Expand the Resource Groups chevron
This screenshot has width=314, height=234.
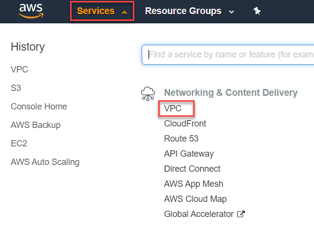coord(231,12)
